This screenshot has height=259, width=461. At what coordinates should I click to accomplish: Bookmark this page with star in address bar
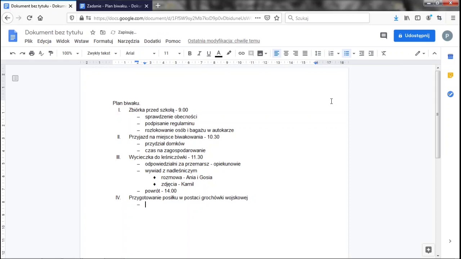pyautogui.click(x=277, y=18)
